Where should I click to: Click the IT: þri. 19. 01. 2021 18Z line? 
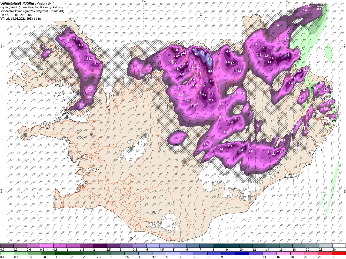point(16,15)
